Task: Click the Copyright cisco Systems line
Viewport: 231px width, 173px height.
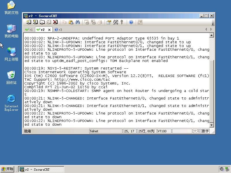Action: (x=77, y=83)
